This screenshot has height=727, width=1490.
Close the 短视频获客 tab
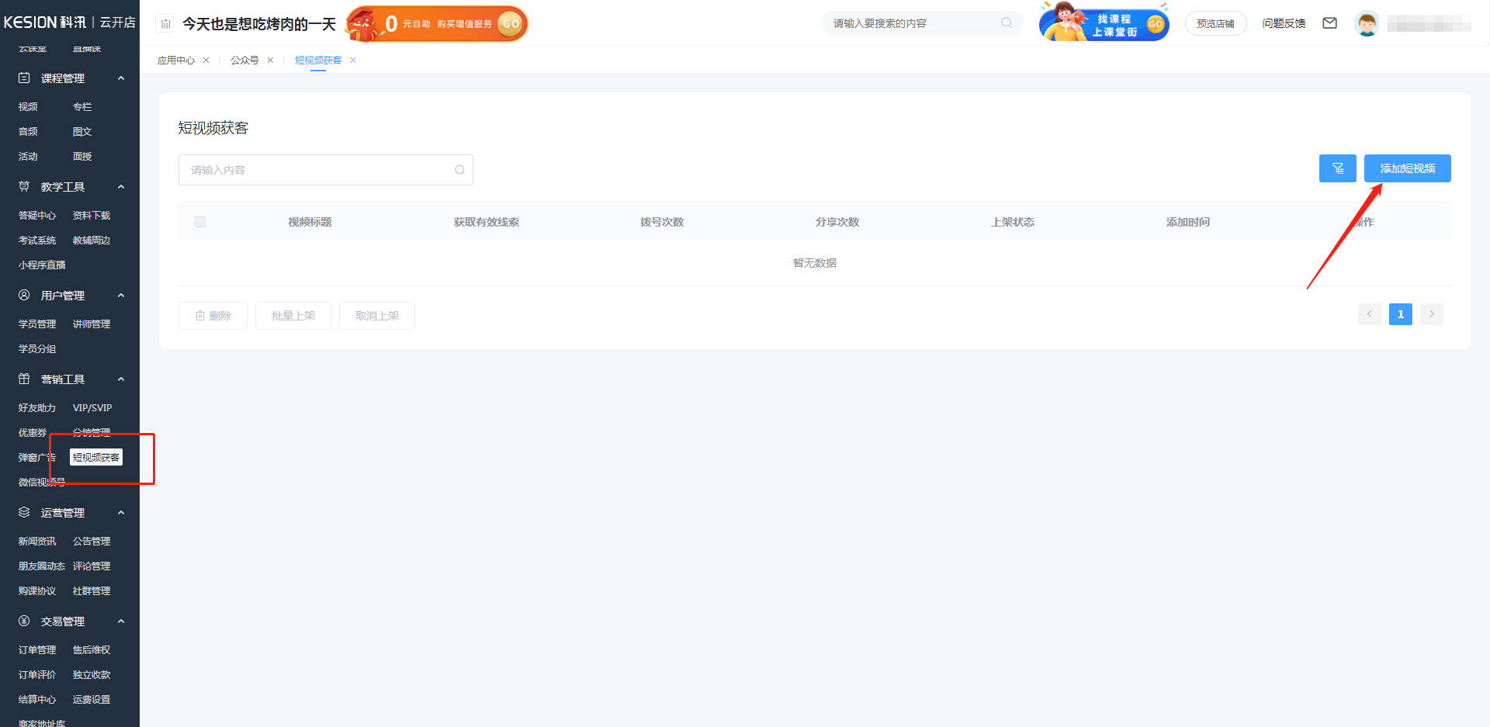pos(353,61)
